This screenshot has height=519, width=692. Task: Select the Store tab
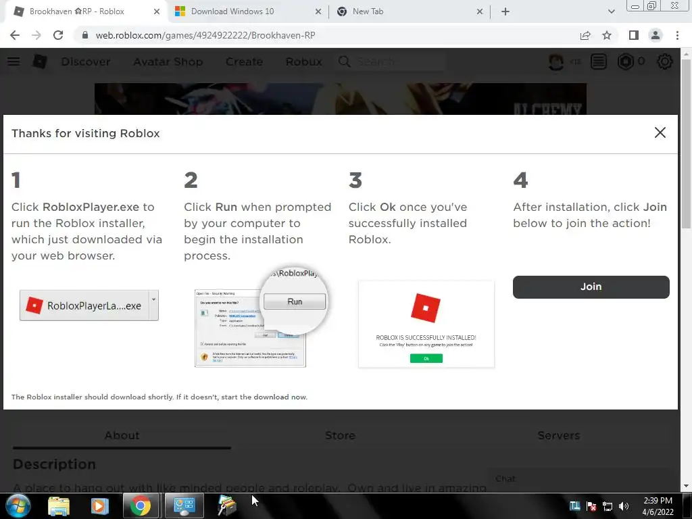(341, 436)
